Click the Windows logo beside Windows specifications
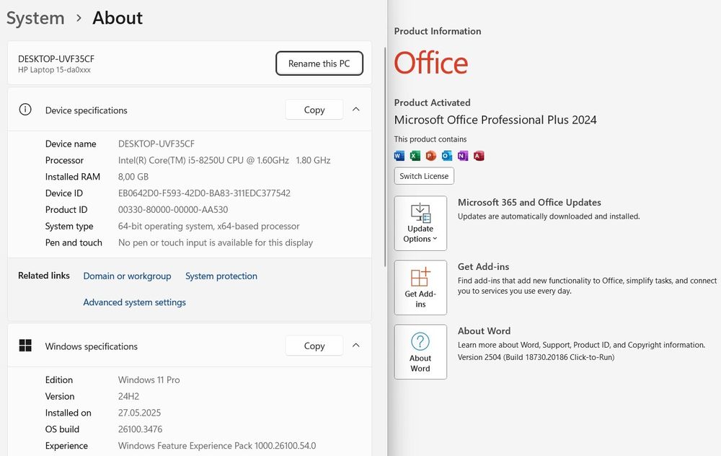721x456 pixels. (x=25, y=346)
